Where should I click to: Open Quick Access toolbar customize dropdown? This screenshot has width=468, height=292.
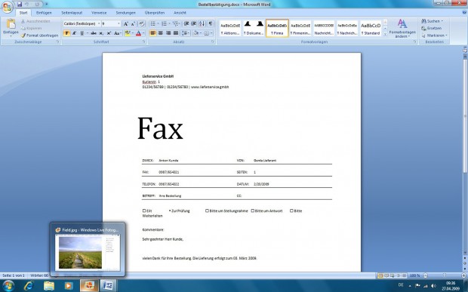coord(47,5)
